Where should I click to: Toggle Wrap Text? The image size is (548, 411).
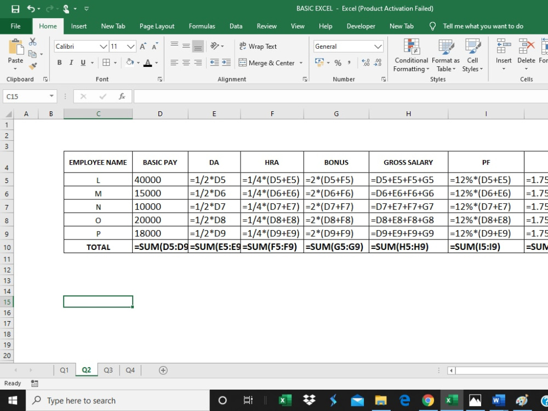258,46
